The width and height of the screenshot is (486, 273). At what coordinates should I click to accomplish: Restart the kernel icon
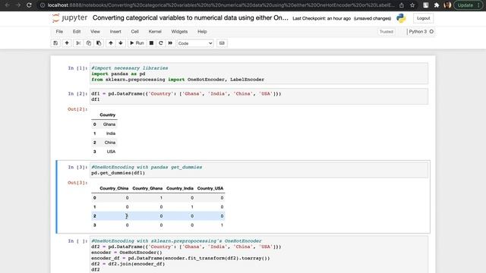(x=161, y=43)
